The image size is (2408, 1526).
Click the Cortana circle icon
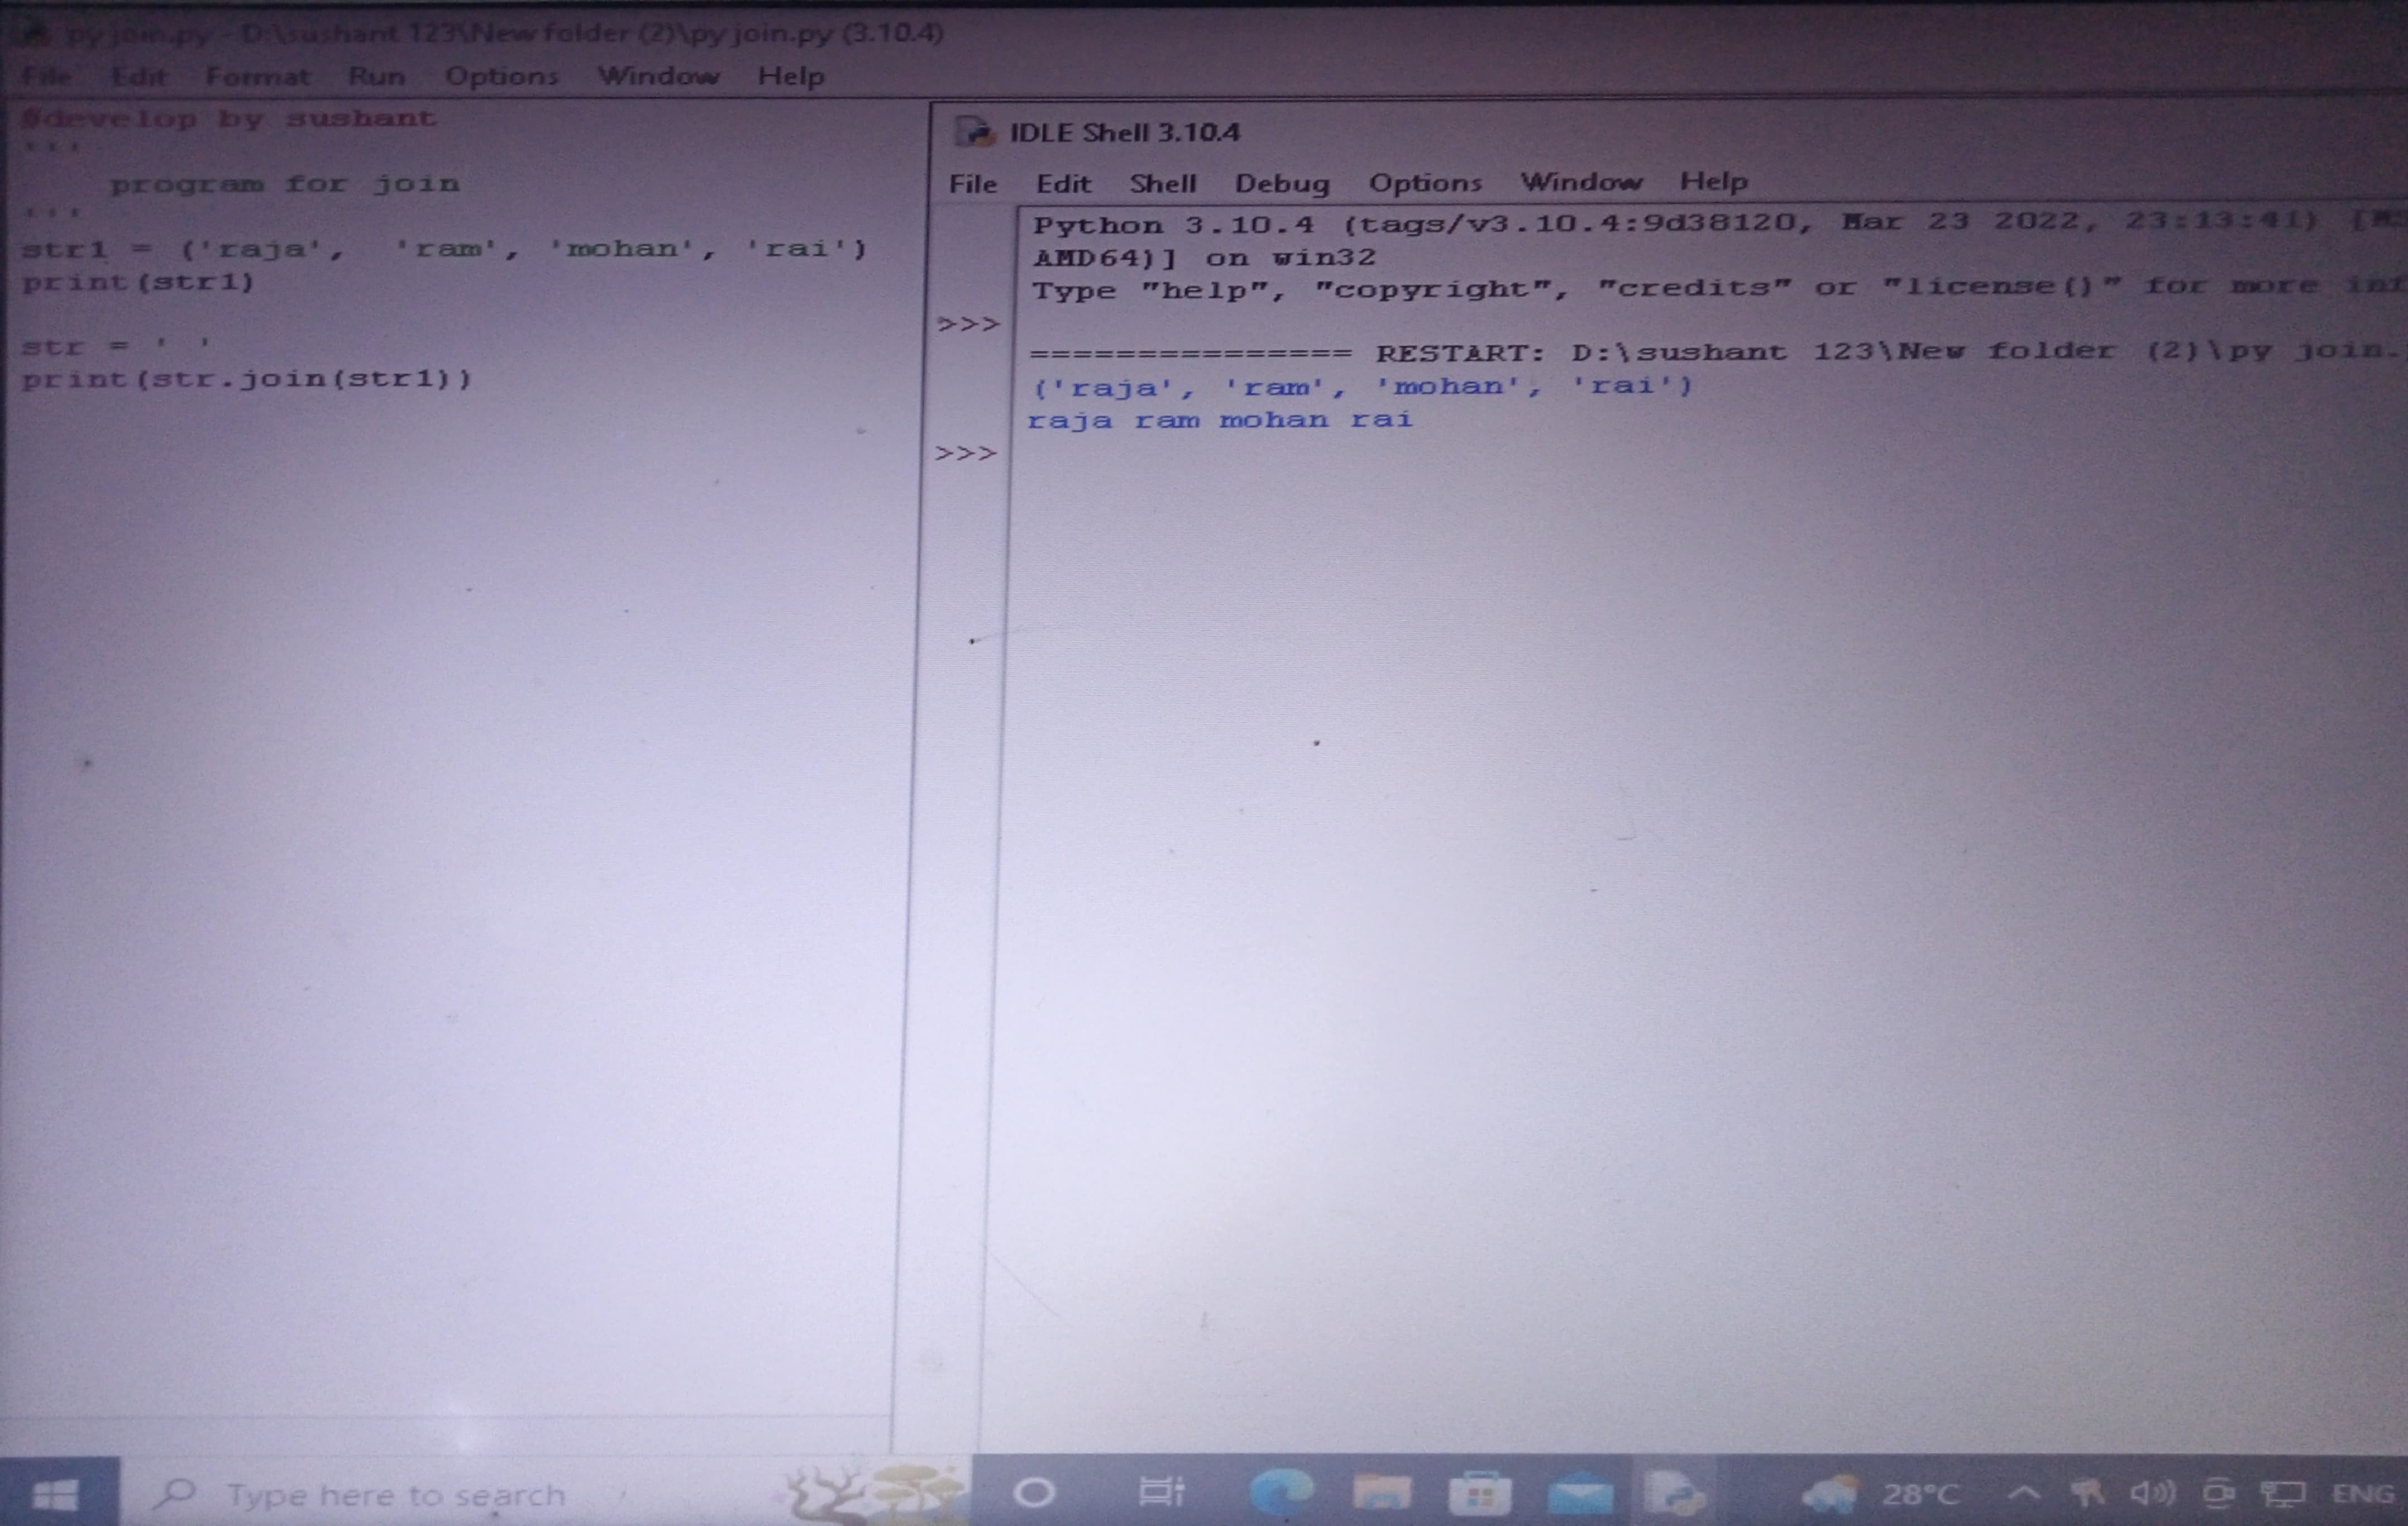(x=1034, y=1493)
